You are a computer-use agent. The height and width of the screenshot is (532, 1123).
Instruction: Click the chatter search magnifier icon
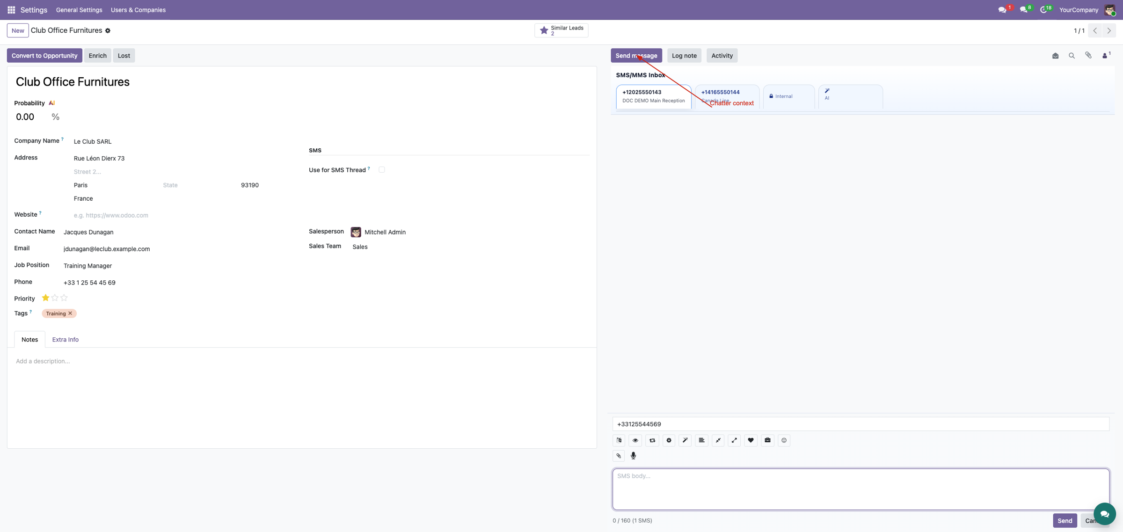(x=1072, y=56)
